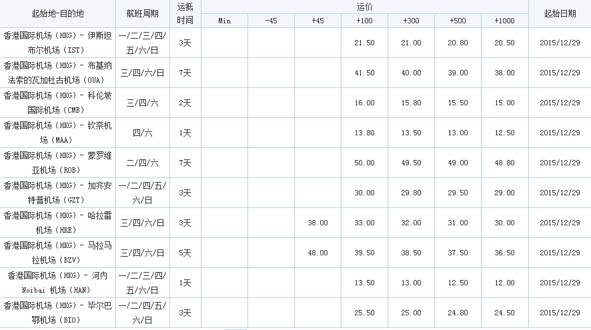The height and width of the screenshot is (330, 591).
Task: Click the start date for the Gaziantep (GZT) row
Action: click(559, 193)
